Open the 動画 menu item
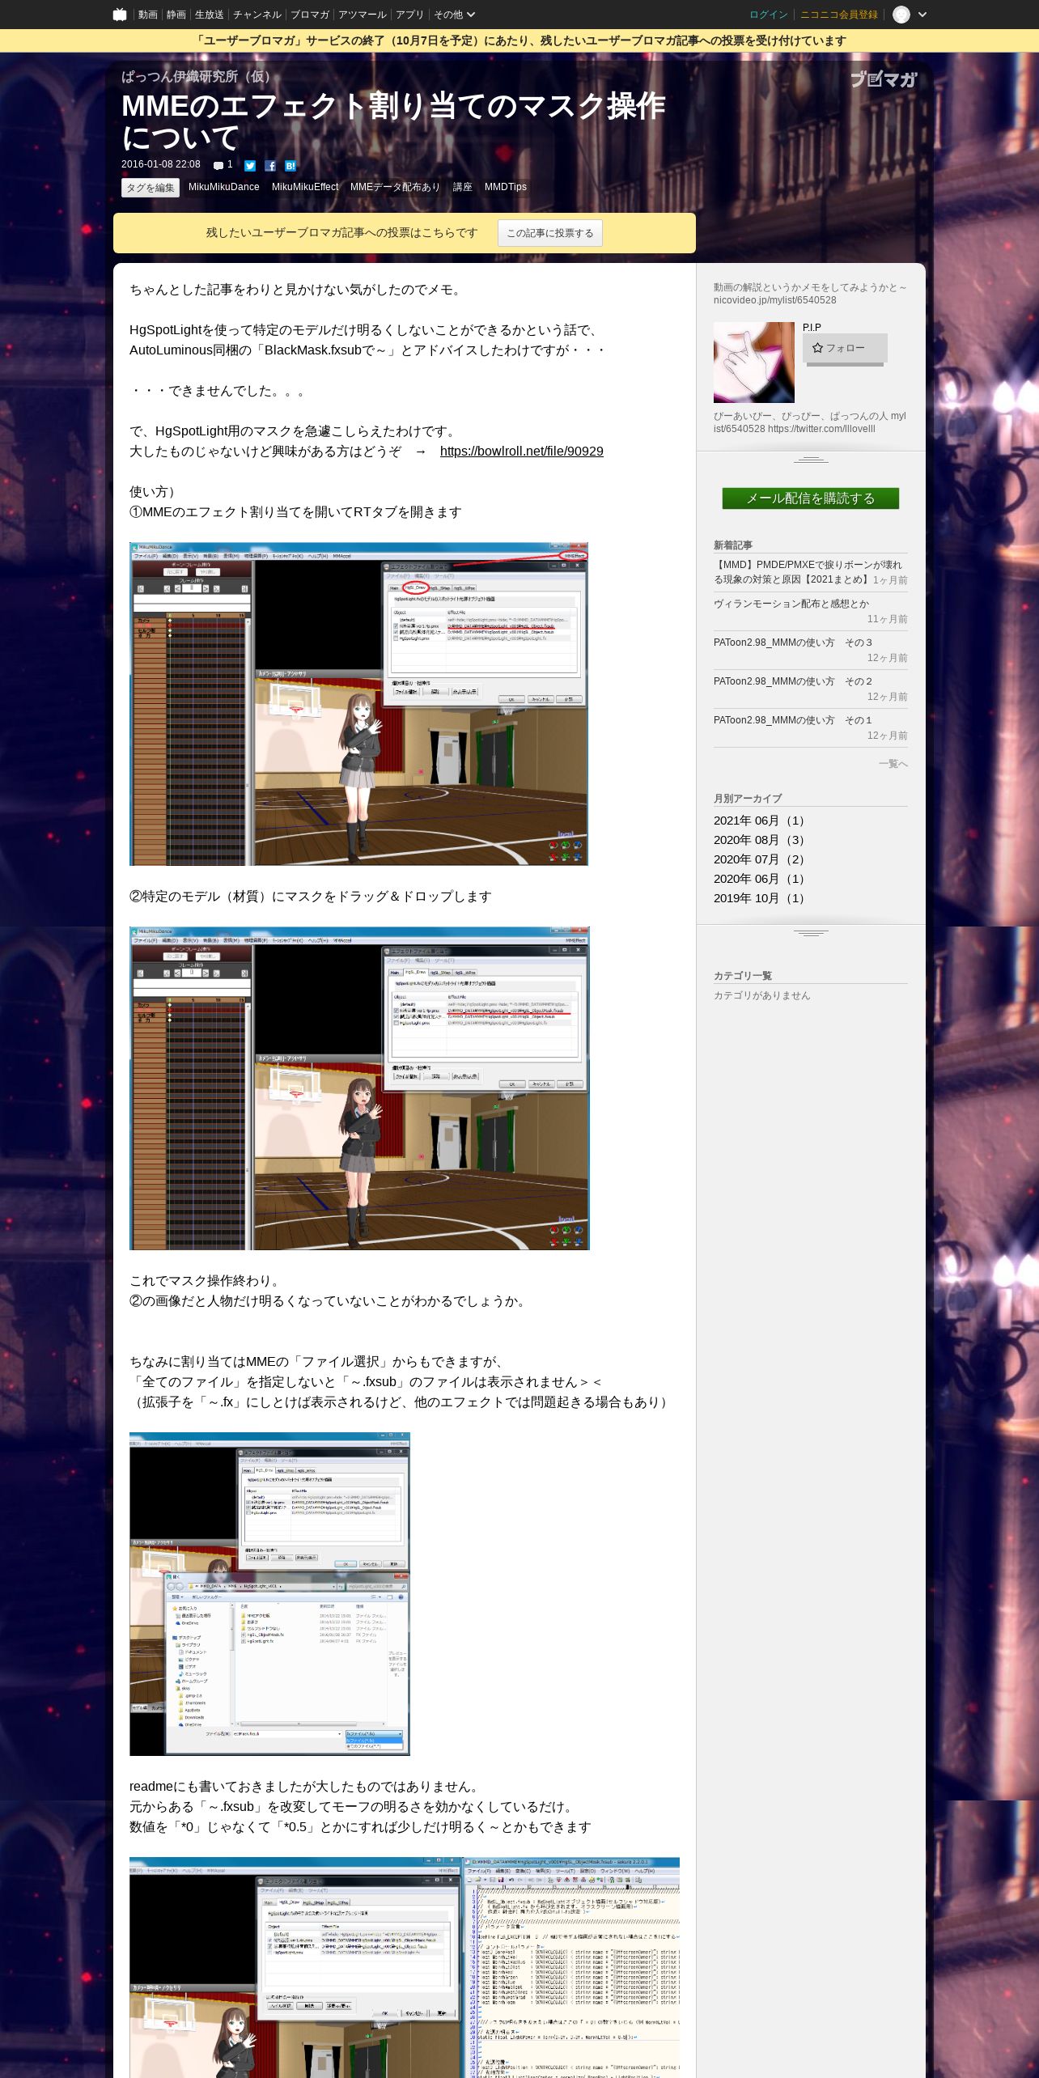 [x=148, y=15]
